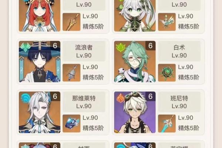Click 班尼特's teal sword weapon icon

(x=167, y=123)
